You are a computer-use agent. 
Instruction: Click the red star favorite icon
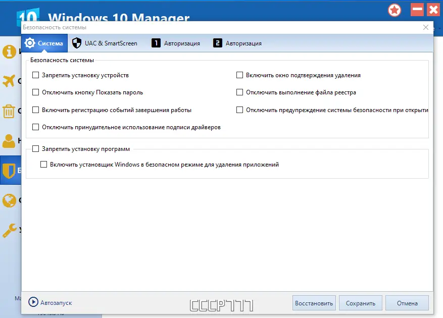pos(394,10)
